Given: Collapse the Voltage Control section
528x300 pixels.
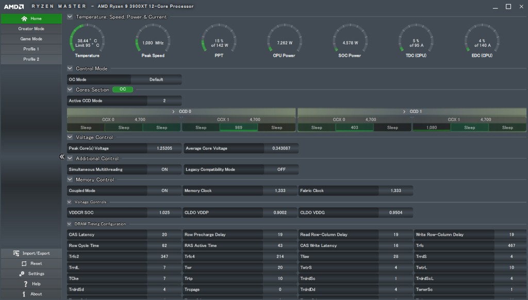Looking at the screenshot, I should pos(70,137).
